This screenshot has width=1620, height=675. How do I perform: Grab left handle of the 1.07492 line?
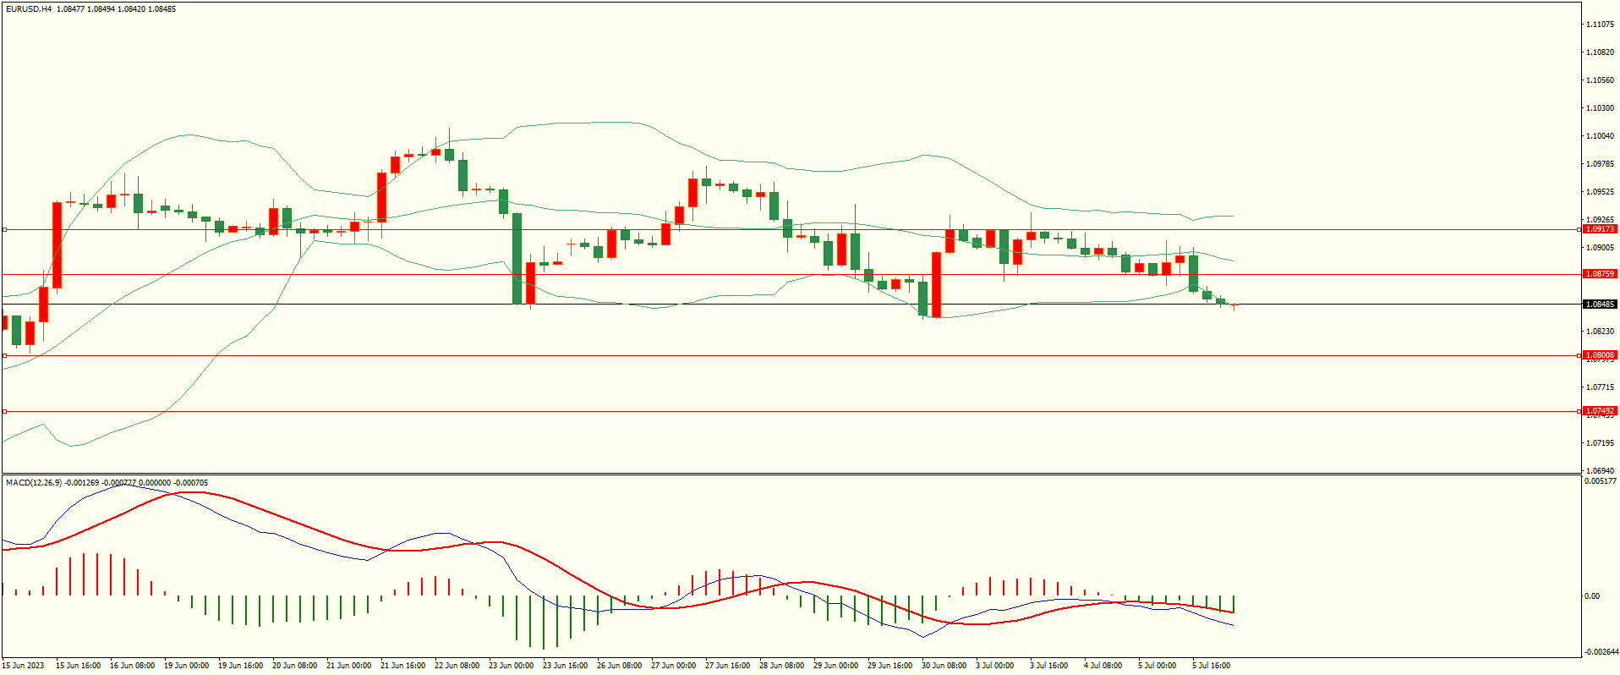4,411
